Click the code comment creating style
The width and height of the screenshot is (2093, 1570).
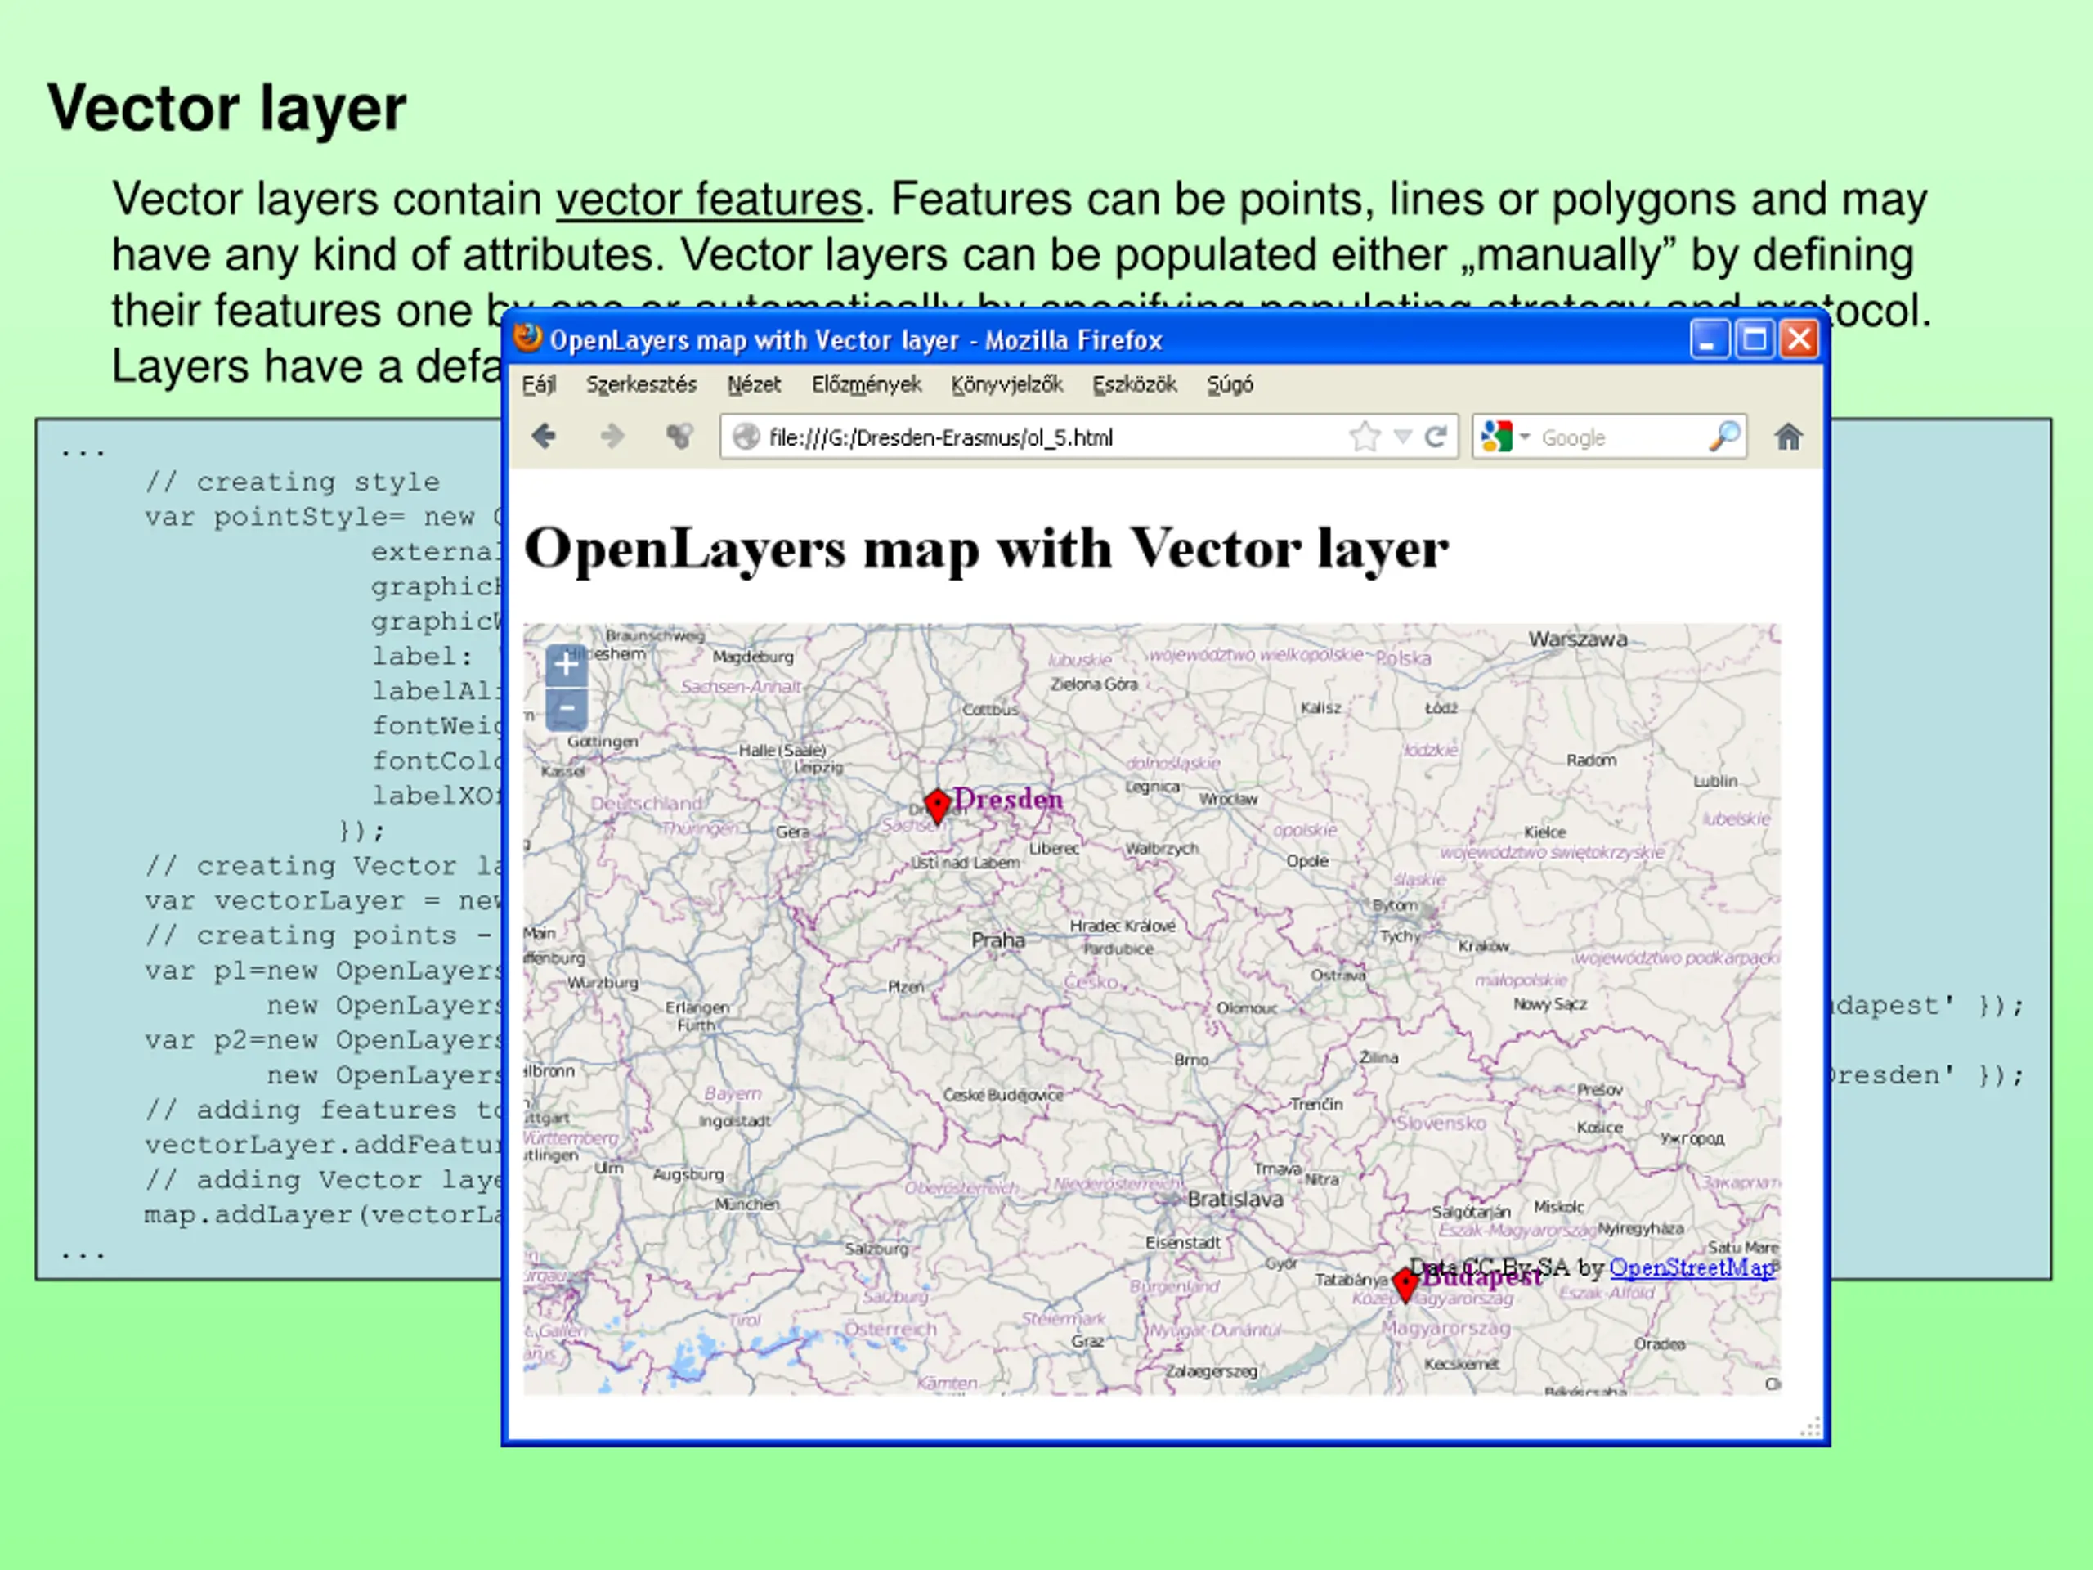[293, 482]
